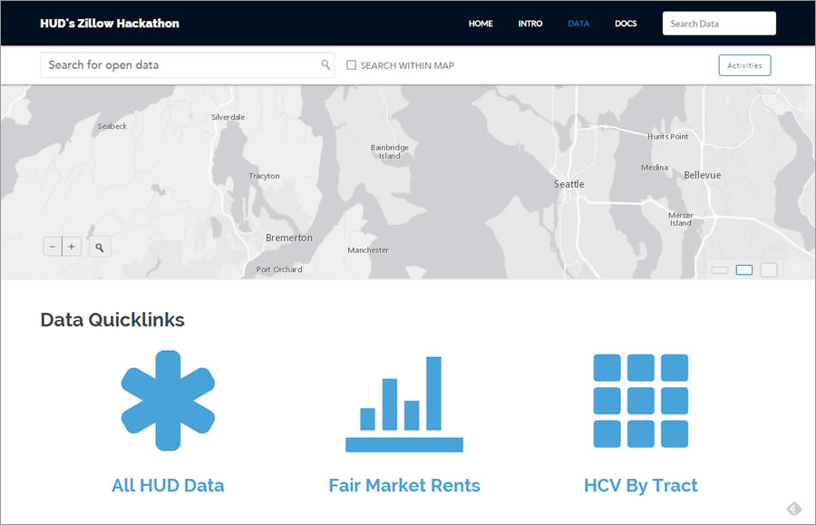Click the bar chart icon for Fair Market Rents
Viewport: 816px width, 525px height.
coord(403,403)
